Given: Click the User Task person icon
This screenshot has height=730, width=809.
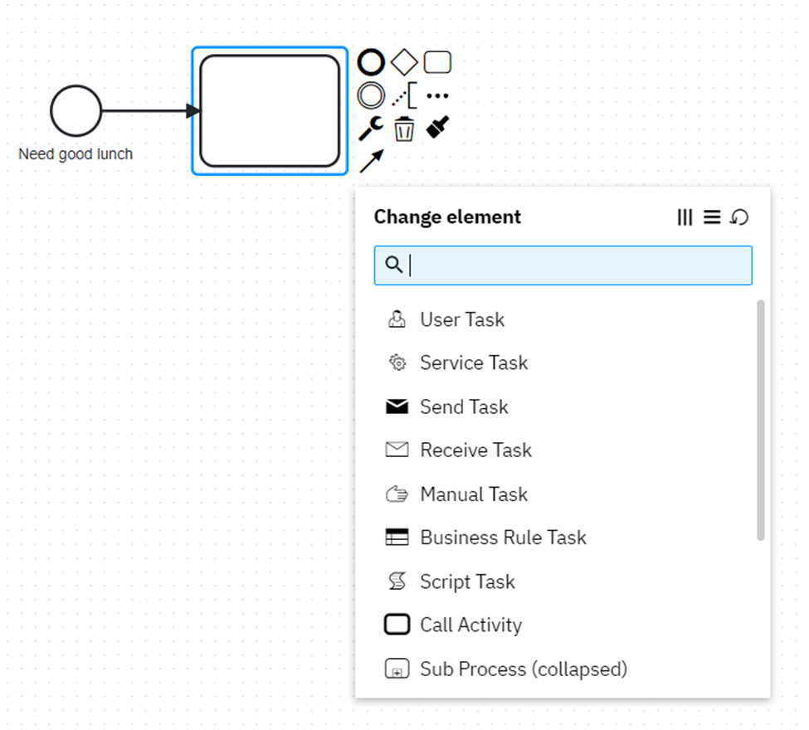Looking at the screenshot, I should pyautogui.click(x=397, y=319).
